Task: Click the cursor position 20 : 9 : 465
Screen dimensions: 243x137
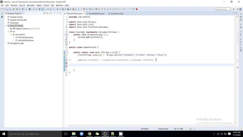Action: coord(178,129)
